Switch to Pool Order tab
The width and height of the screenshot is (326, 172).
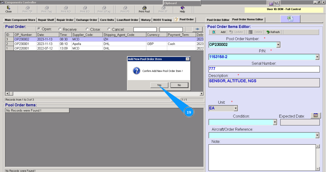pyautogui.click(x=184, y=19)
